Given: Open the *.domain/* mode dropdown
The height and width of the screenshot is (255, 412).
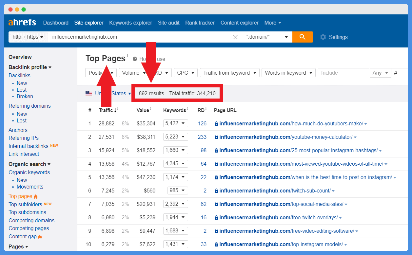Looking at the screenshot, I should tap(267, 37).
